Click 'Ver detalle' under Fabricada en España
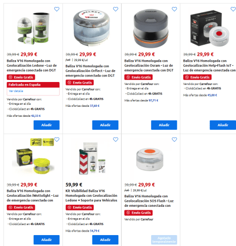 (16, 91)
